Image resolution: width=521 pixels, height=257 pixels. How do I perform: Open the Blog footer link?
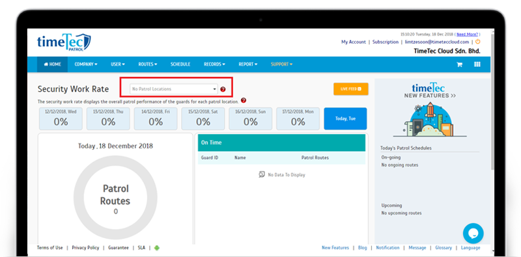(363, 248)
